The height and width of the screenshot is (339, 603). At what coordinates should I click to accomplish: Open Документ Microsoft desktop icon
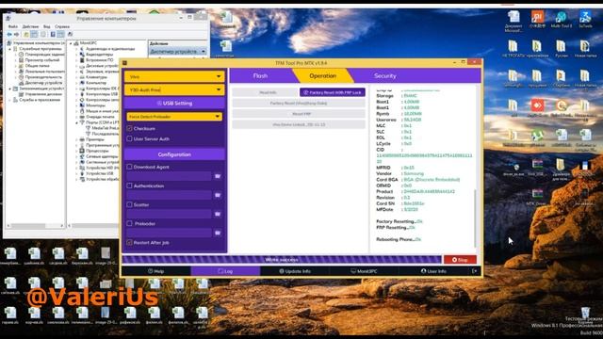coord(513,22)
